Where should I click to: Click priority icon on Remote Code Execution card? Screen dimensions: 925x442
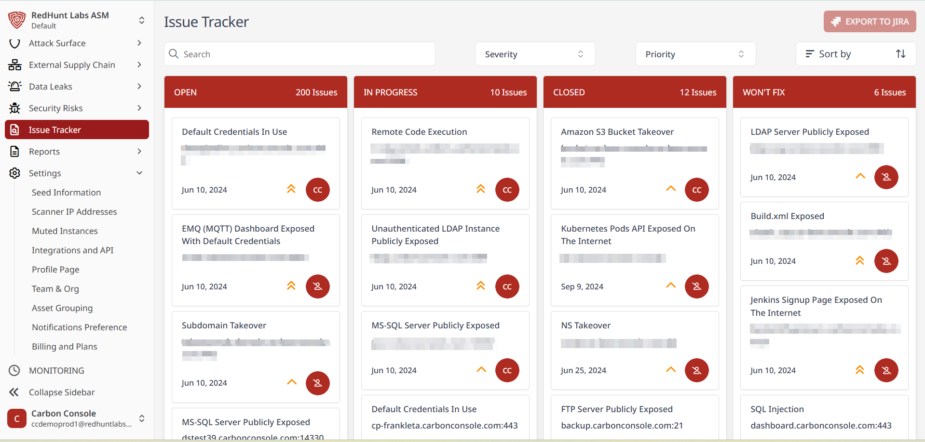coord(481,189)
